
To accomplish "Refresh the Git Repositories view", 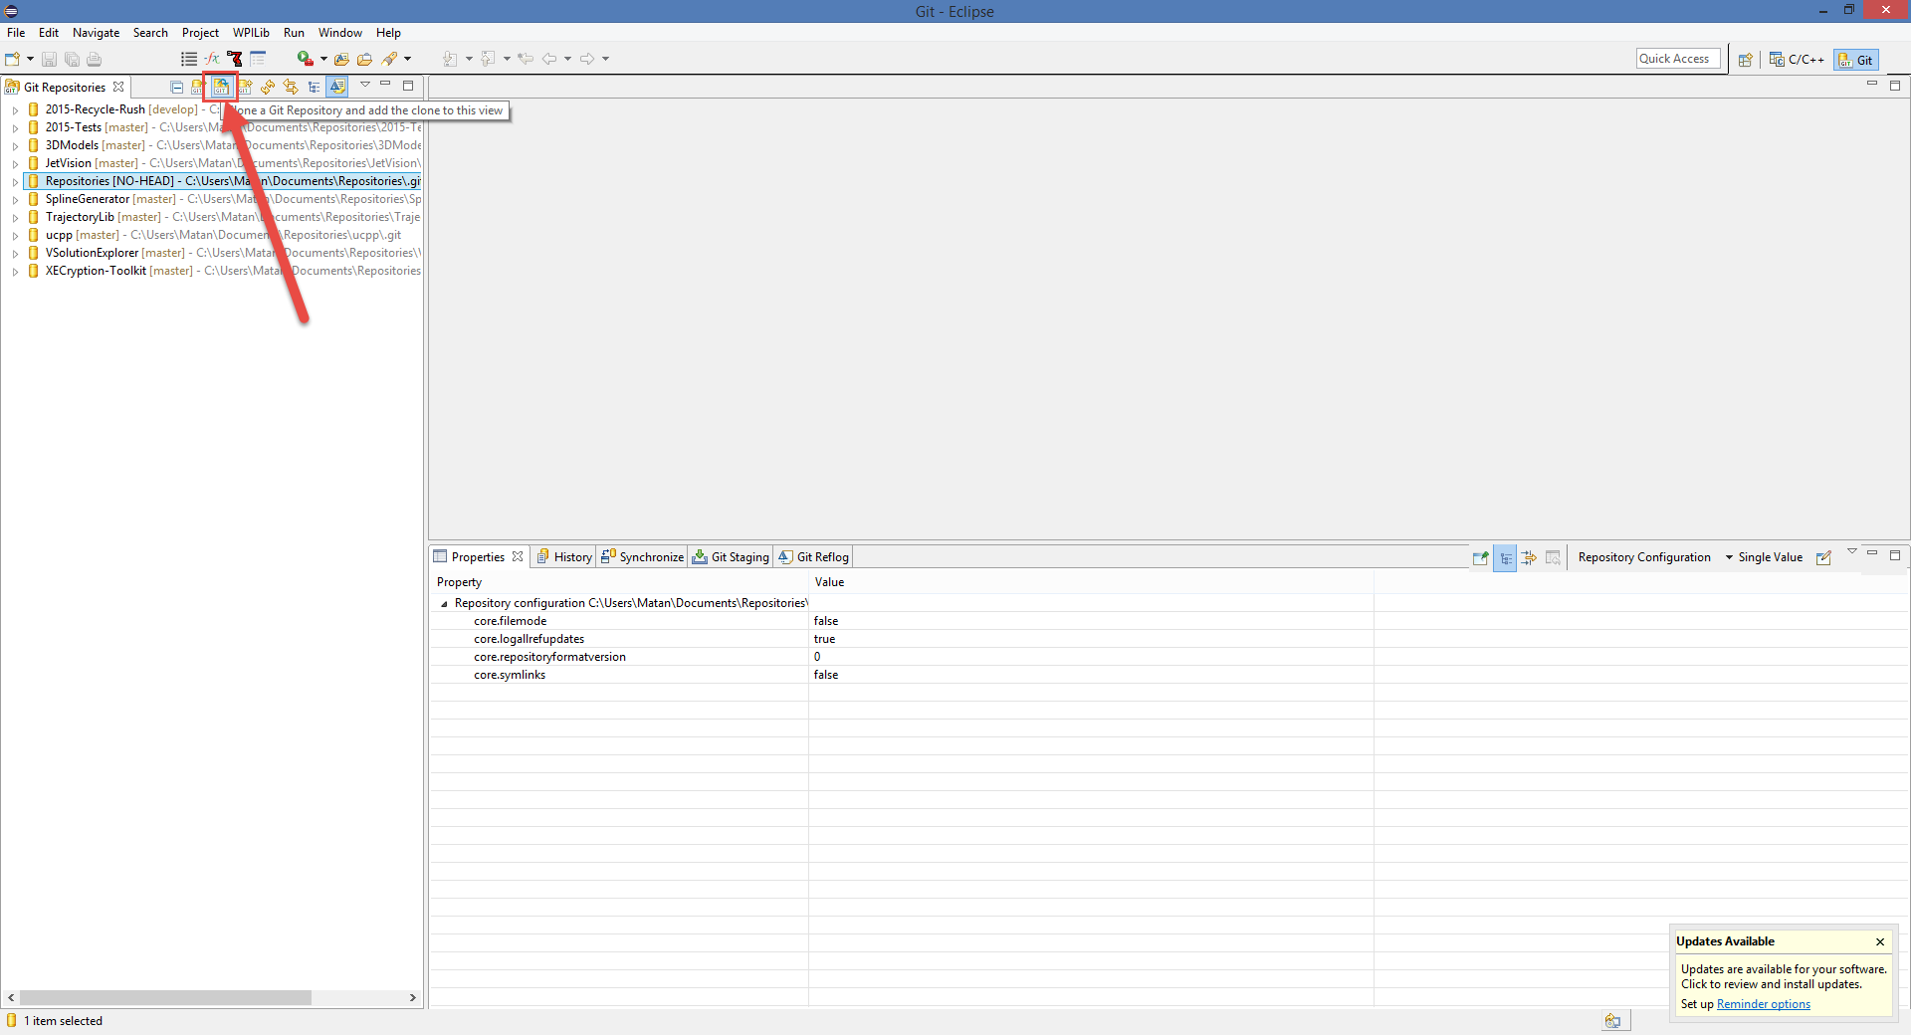I will click(268, 87).
